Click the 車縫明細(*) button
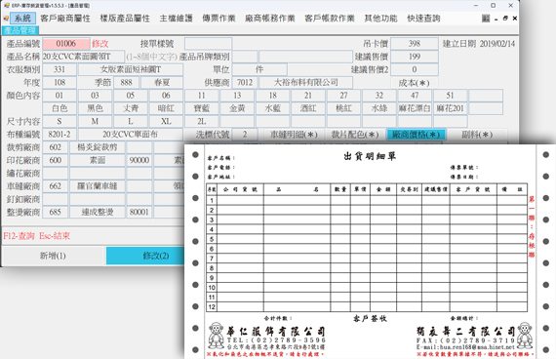Screen dimensions: 556x359 pyautogui.click(x=294, y=135)
